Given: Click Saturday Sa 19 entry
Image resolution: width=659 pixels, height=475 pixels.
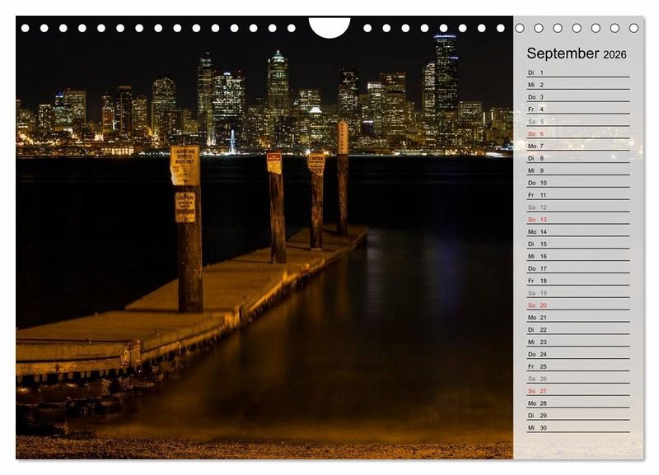Looking at the screenshot, I should click(577, 293).
